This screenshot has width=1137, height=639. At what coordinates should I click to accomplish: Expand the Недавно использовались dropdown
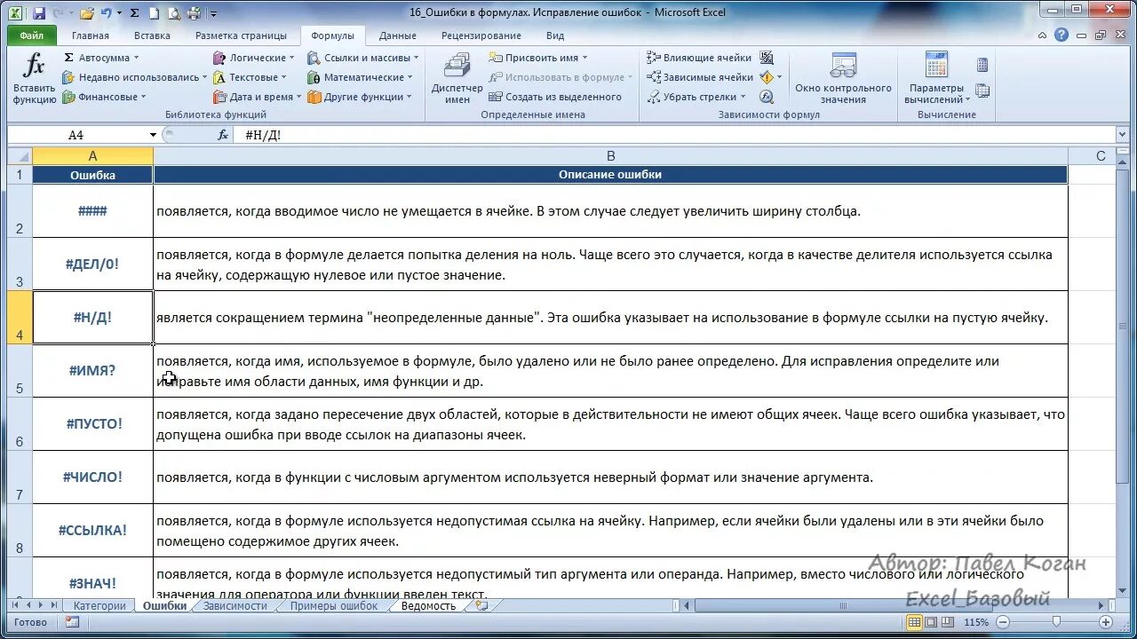(206, 77)
